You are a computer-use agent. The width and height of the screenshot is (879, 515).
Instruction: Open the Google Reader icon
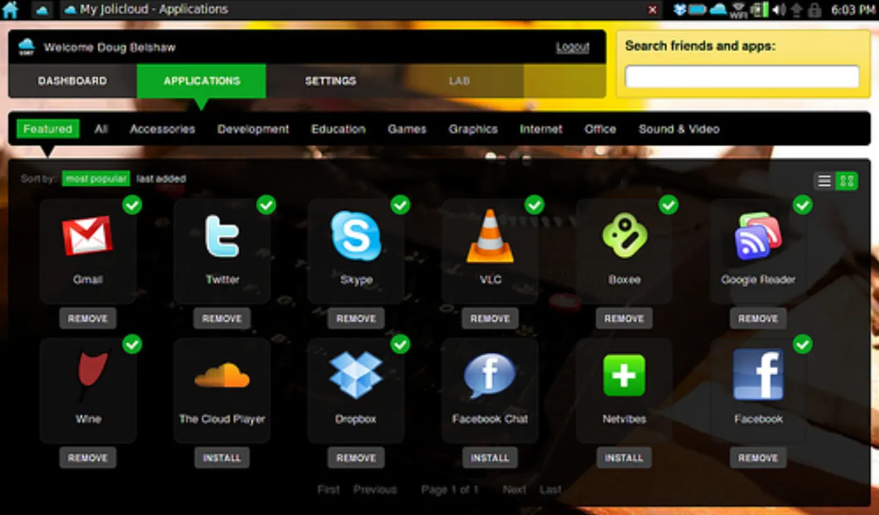(x=758, y=236)
